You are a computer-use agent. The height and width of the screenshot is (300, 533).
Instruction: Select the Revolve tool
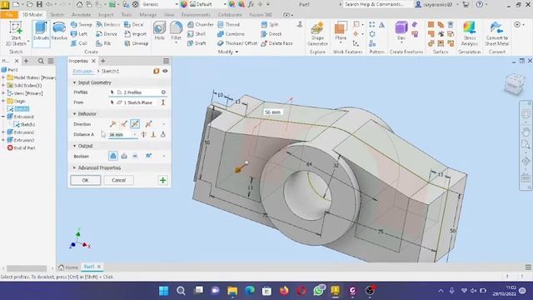coord(59,32)
